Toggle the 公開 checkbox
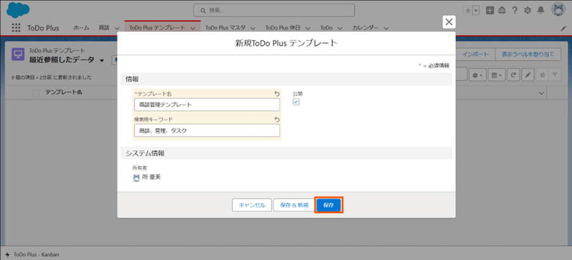The width and height of the screenshot is (572, 260). click(x=296, y=101)
